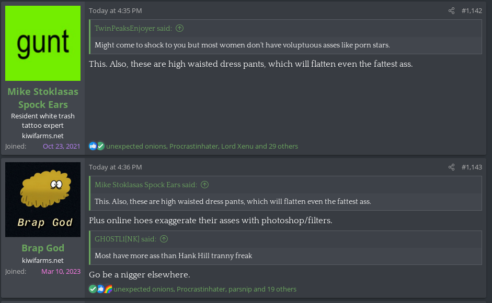
Task: Click blue like reaction icon on post #1,142
Action: pyautogui.click(x=93, y=146)
